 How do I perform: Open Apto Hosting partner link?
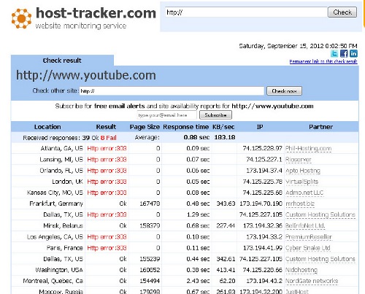pyautogui.click(x=303, y=171)
